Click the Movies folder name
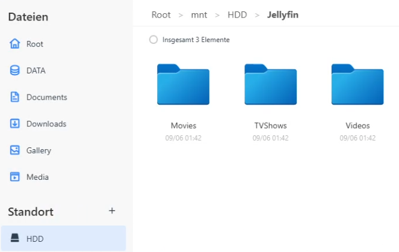 [184, 126]
